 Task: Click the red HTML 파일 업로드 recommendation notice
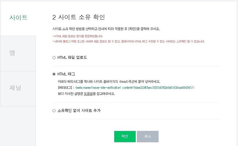[78, 36]
